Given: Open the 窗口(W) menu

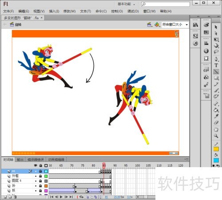Looking at the screenshot, I should pos(149,12).
